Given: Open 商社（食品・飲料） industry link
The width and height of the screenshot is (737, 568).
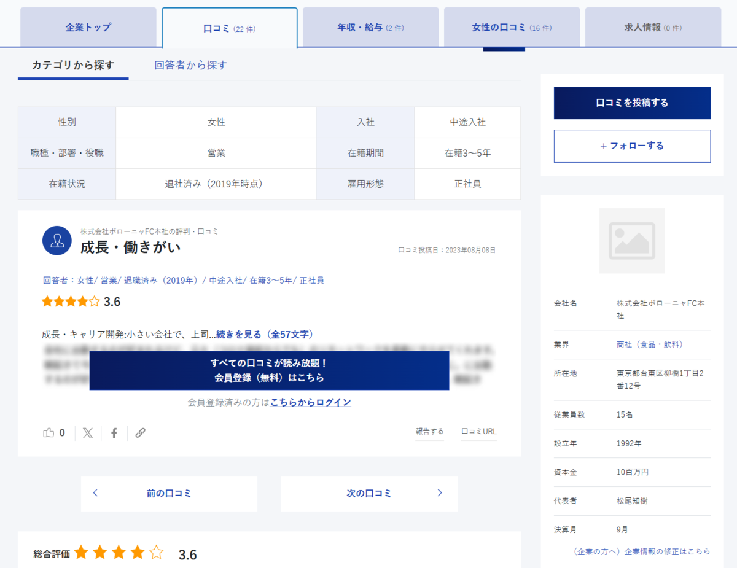Looking at the screenshot, I should (650, 344).
